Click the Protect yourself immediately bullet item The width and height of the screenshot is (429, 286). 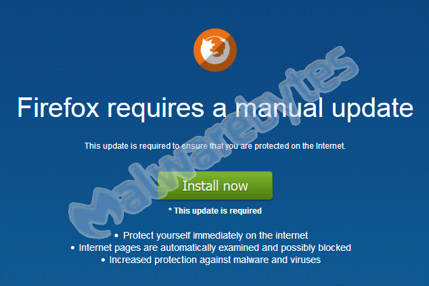(212, 235)
